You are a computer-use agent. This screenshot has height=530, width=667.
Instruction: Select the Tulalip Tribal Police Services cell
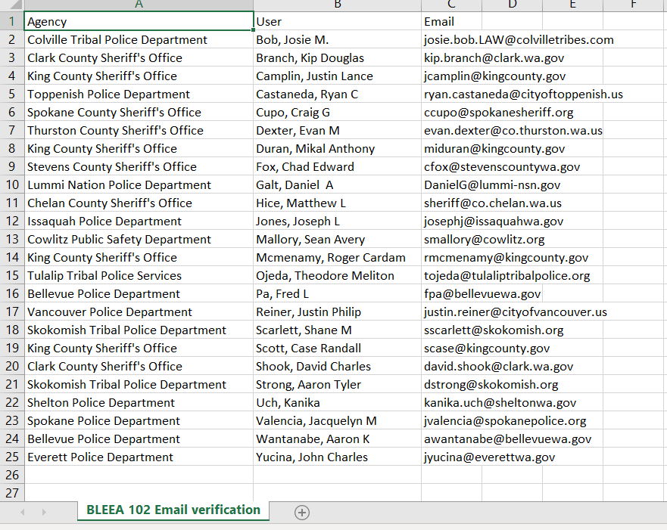[x=139, y=276]
